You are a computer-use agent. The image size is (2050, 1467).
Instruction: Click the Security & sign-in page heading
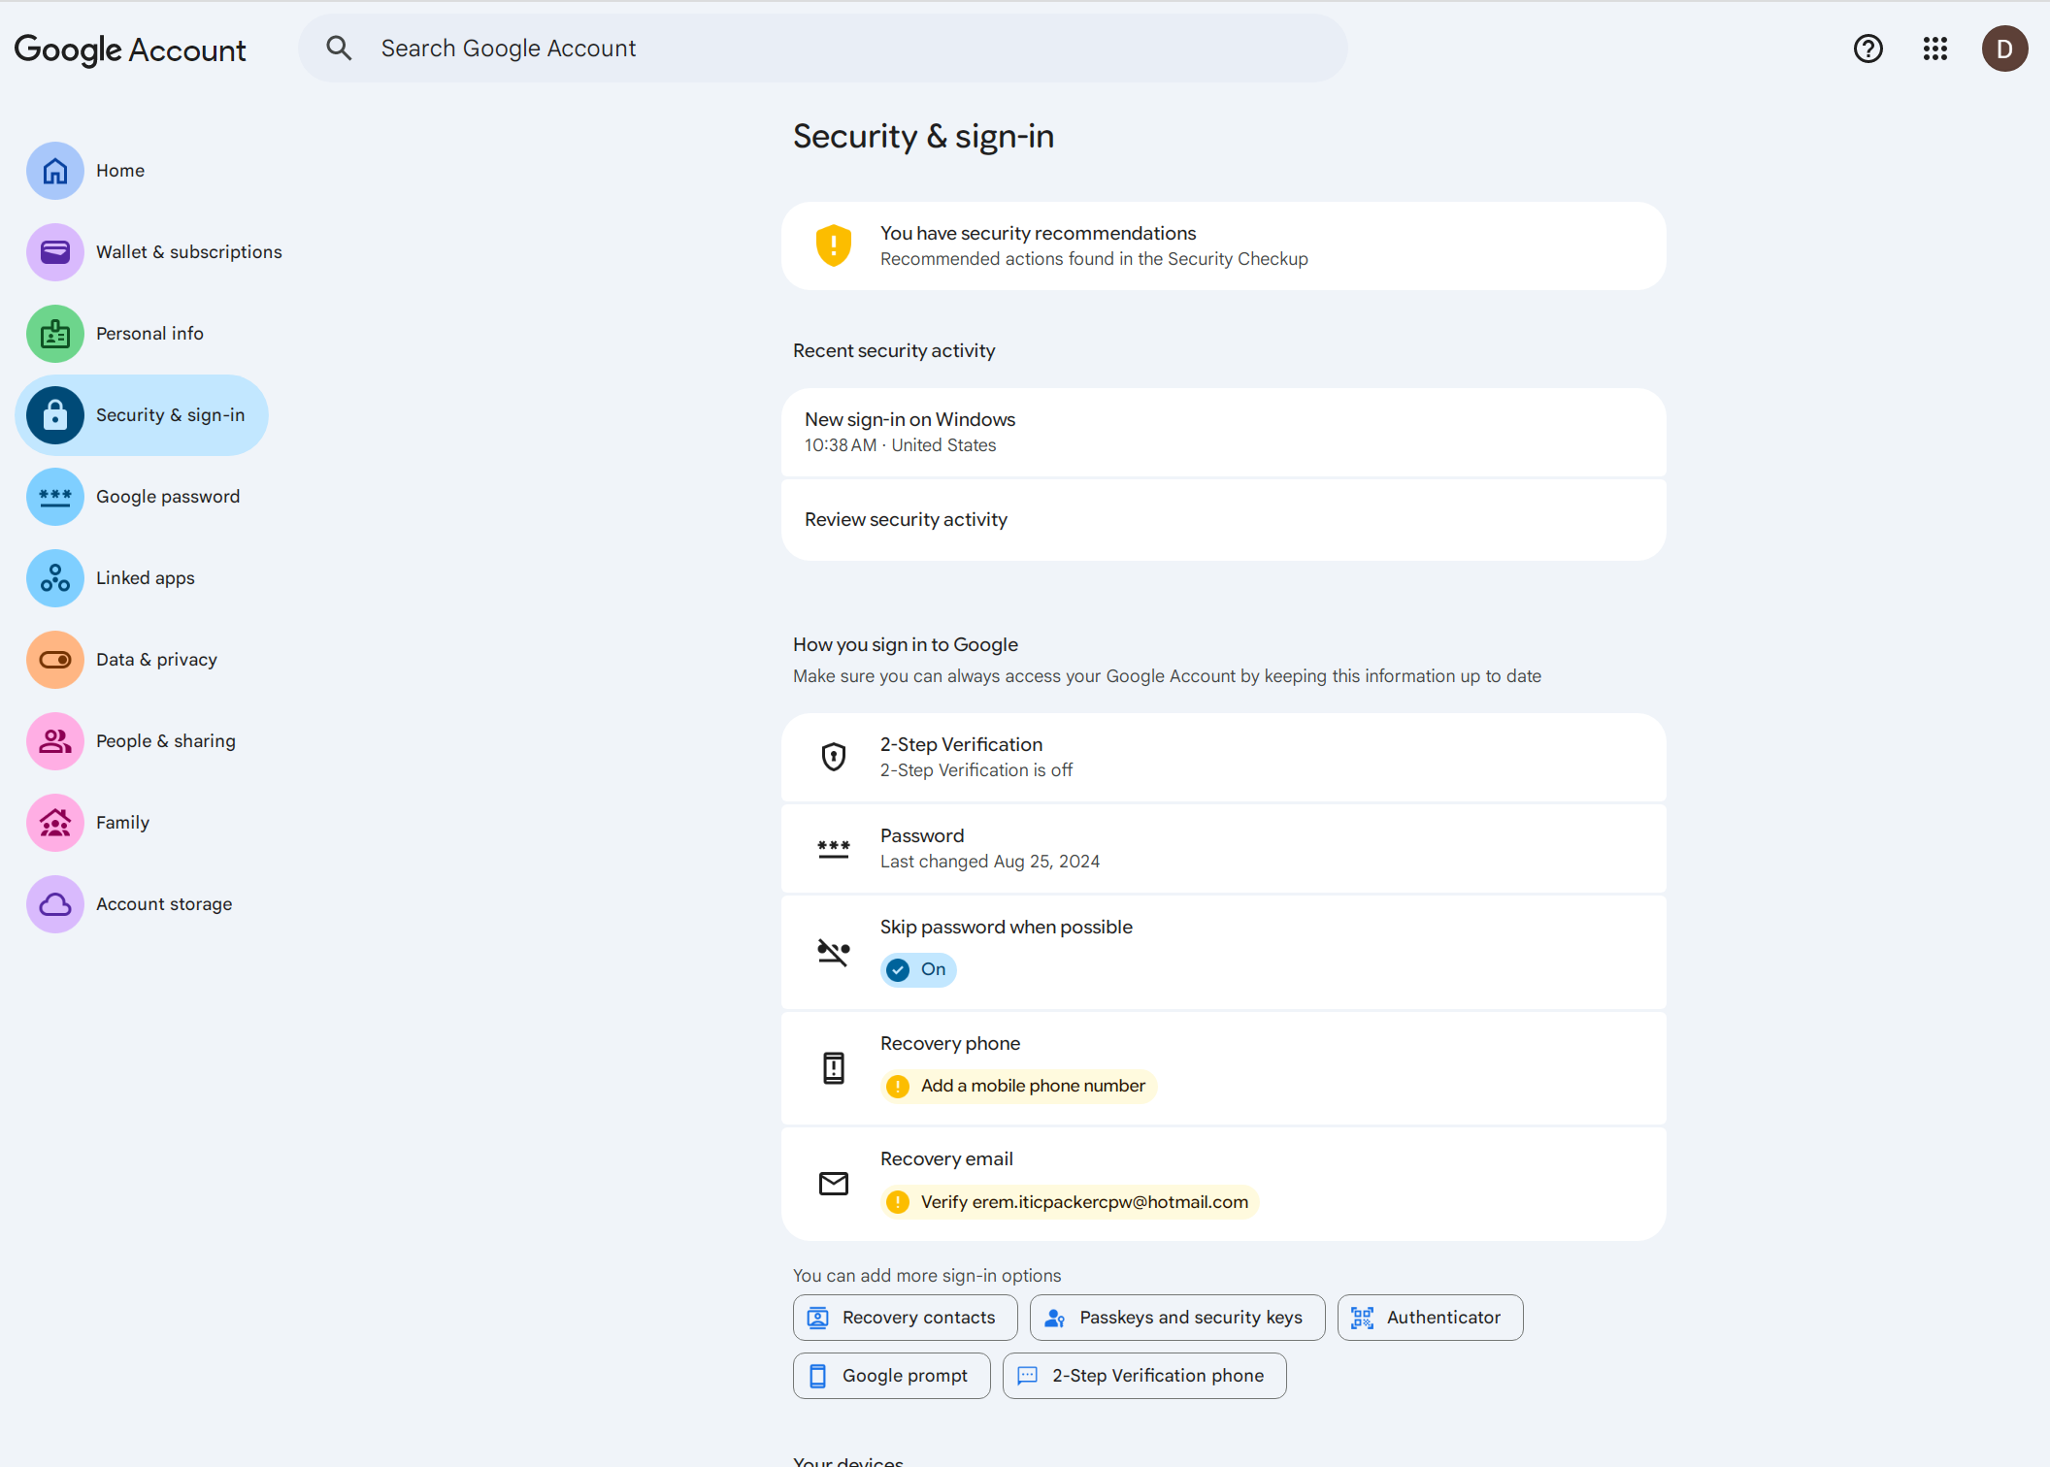(x=924, y=137)
